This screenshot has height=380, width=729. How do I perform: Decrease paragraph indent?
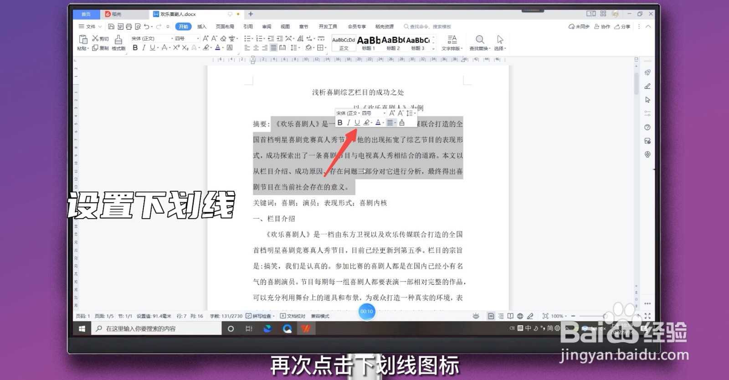(x=271, y=39)
